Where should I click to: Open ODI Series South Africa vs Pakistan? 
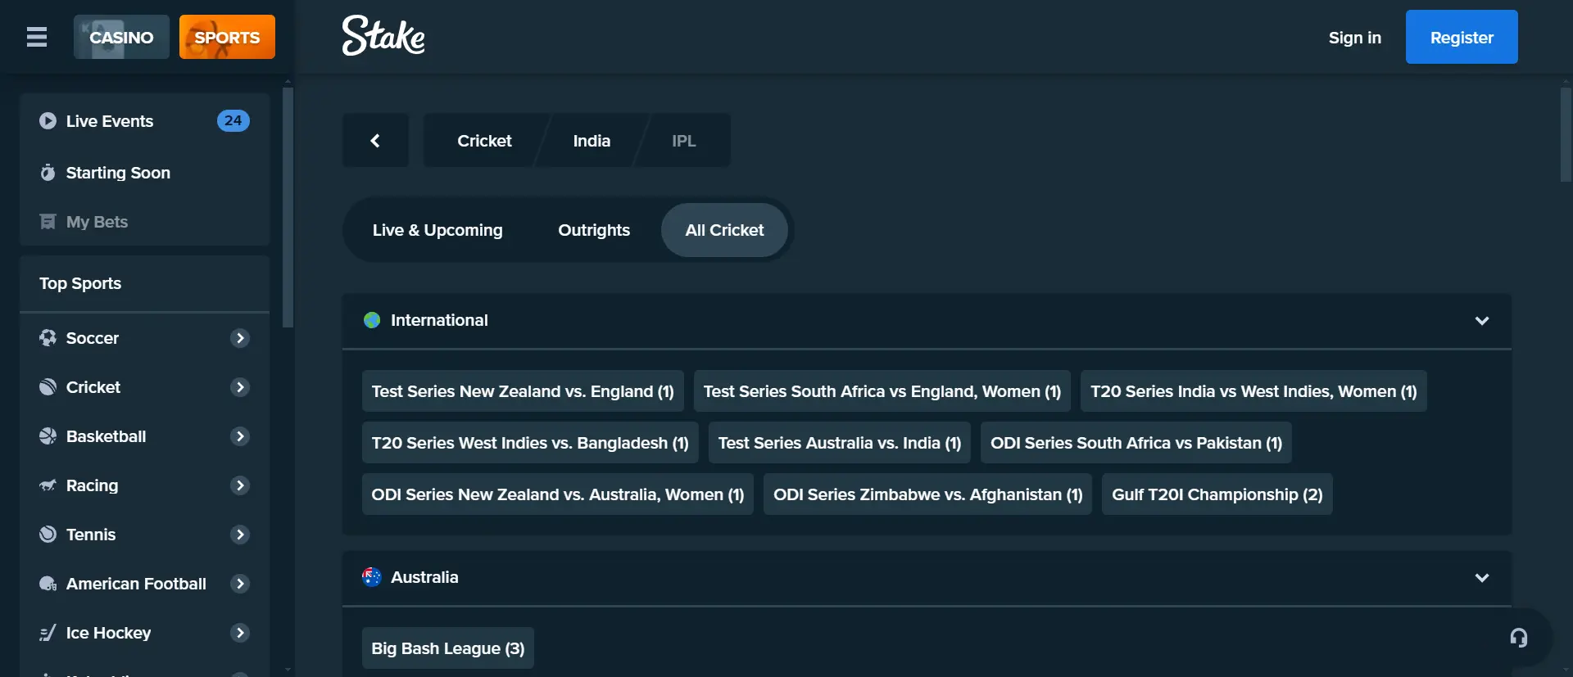1136,443
